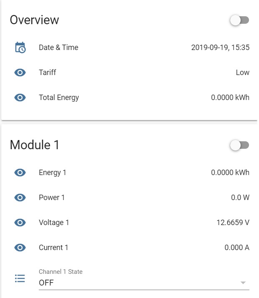
Task: Open the Tariff entity row
Action: (x=129, y=73)
